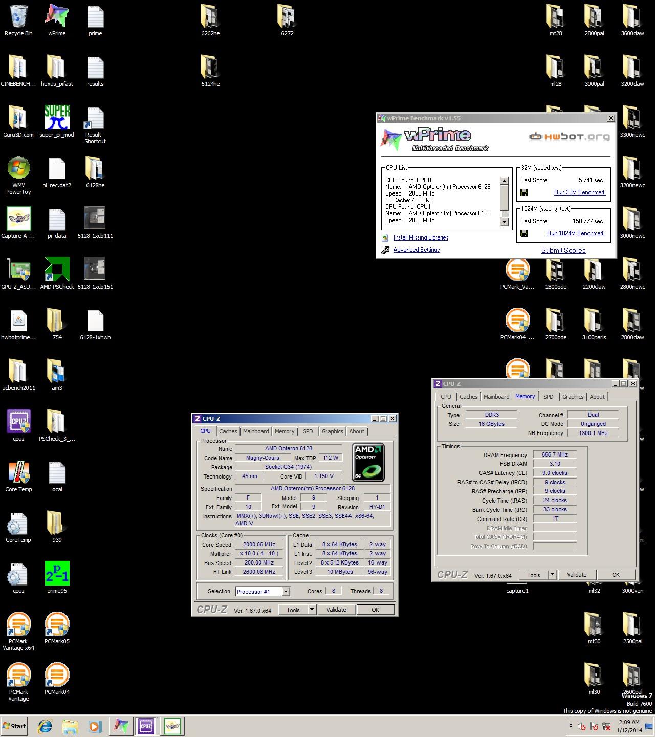
Task: Click down arrow of wPrime CPU List scrollbar
Action: tap(504, 222)
